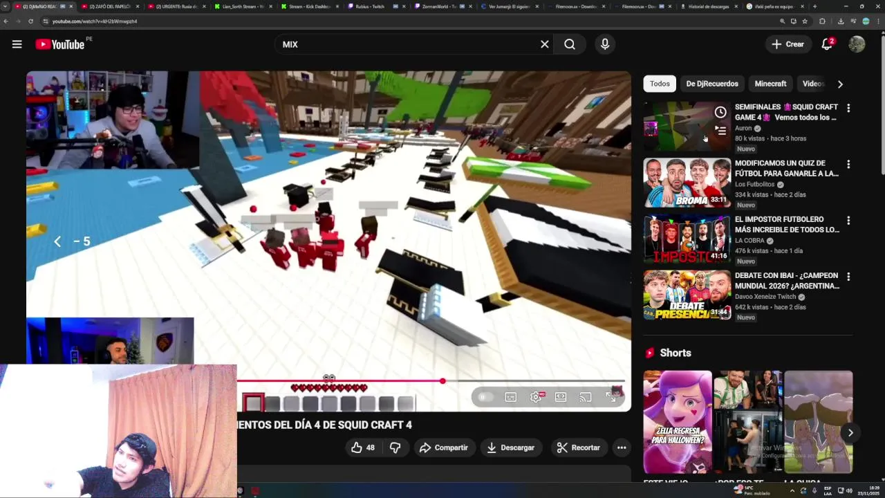
Task: Select the Minecraft filter chip
Action: pyautogui.click(x=770, y=84)
